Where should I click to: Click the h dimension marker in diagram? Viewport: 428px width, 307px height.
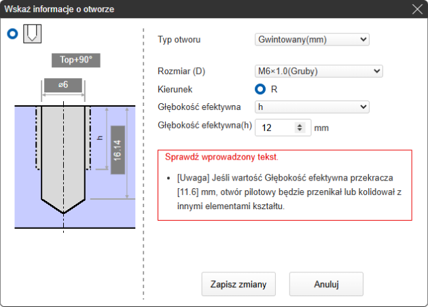click(x=100, y=138)
